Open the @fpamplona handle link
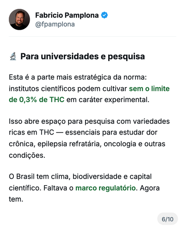 [55, 24]
